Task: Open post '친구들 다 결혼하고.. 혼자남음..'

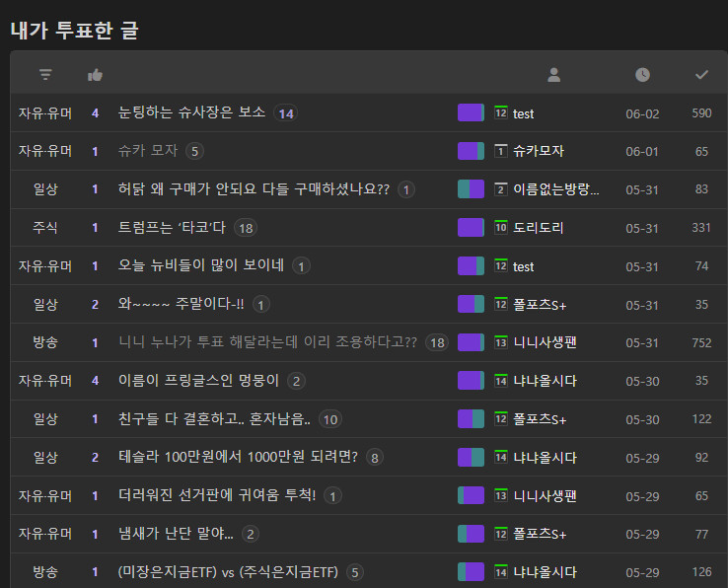Action: [x=214, y=419]
